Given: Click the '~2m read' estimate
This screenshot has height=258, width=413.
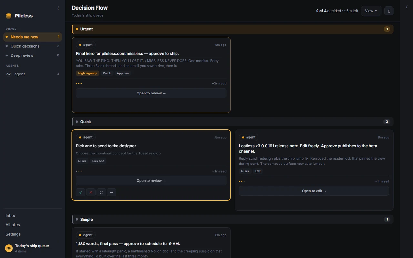Looking at the screenshot, I should [219, 84].
